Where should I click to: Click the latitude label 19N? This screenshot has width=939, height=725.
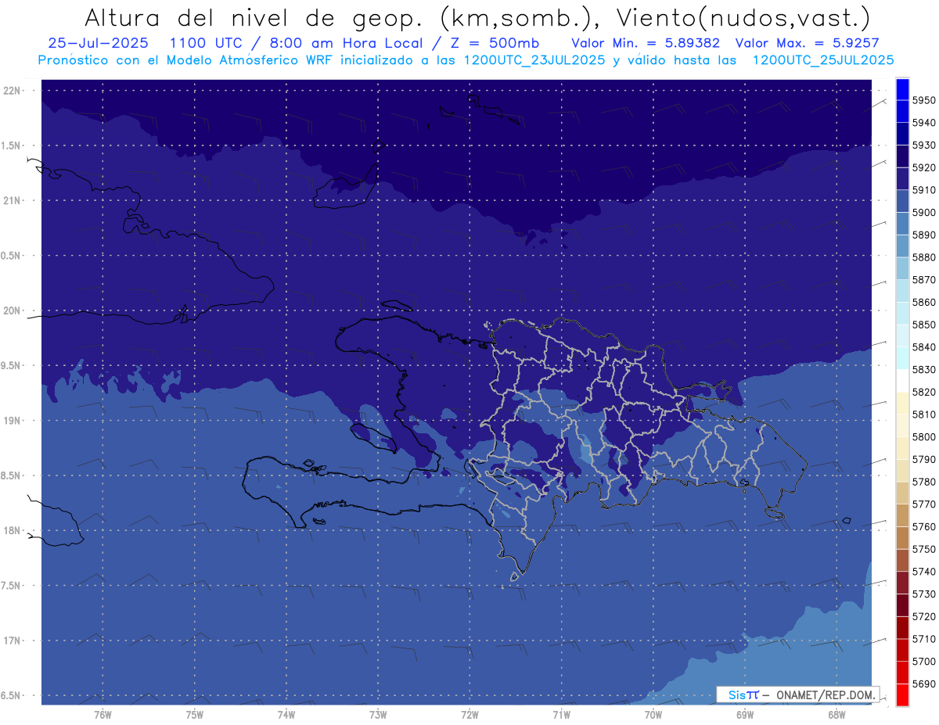click(12, 421)
